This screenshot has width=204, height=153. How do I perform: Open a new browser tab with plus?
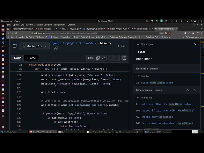click(x=180, y=29)
